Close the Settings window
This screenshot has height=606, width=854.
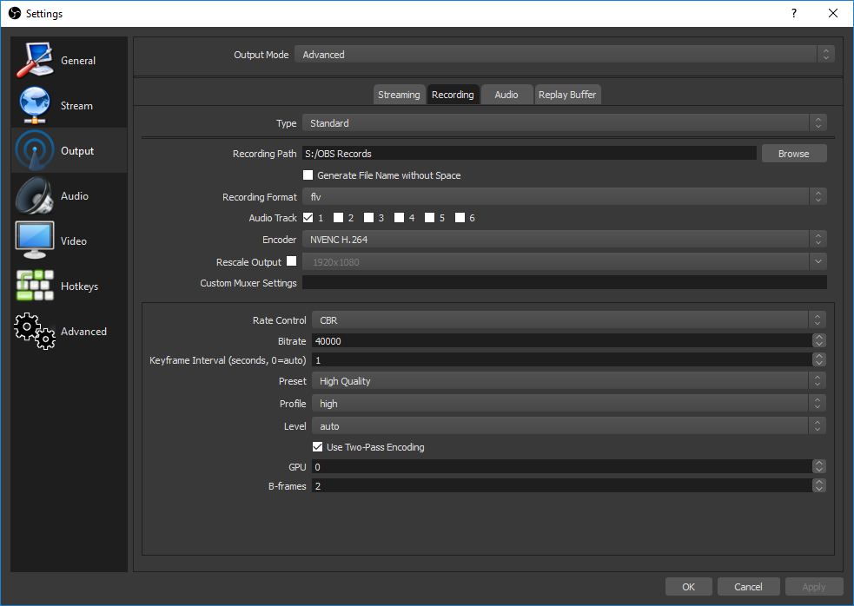(833, 13)
